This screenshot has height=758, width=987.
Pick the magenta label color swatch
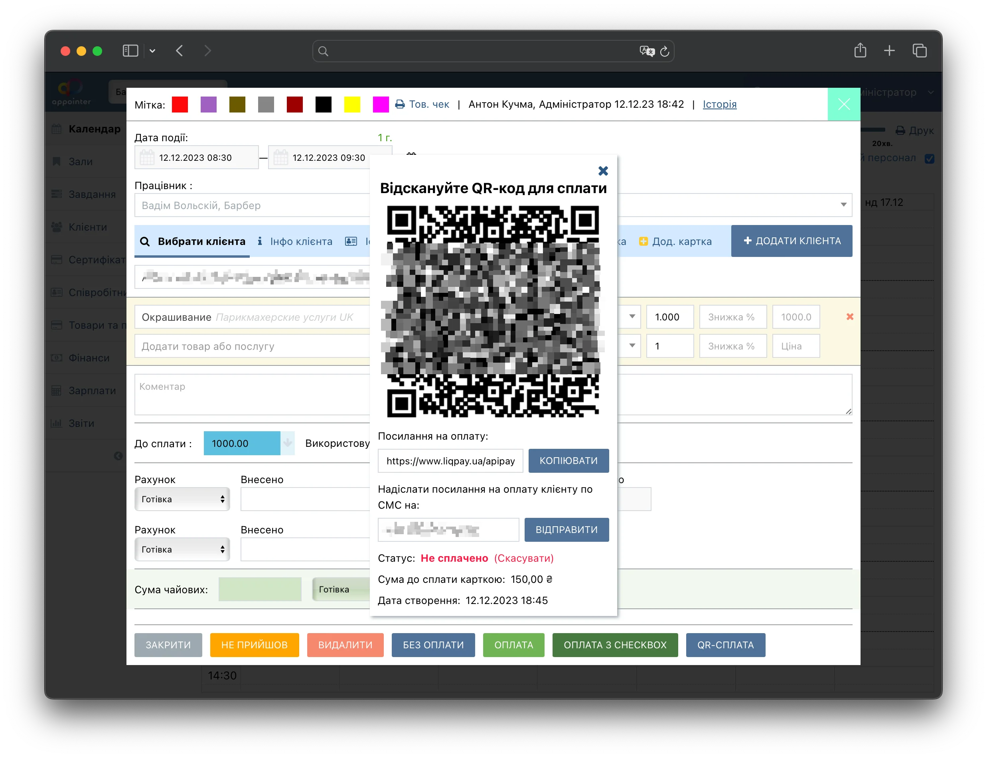point(381,105)
